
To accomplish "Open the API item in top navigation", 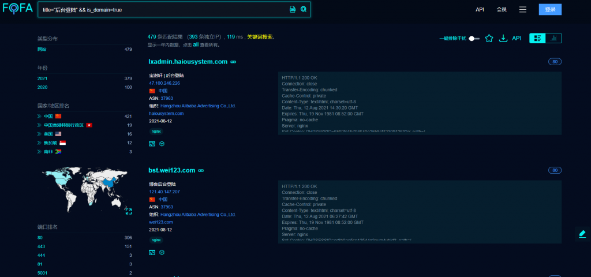I will 480,9.
